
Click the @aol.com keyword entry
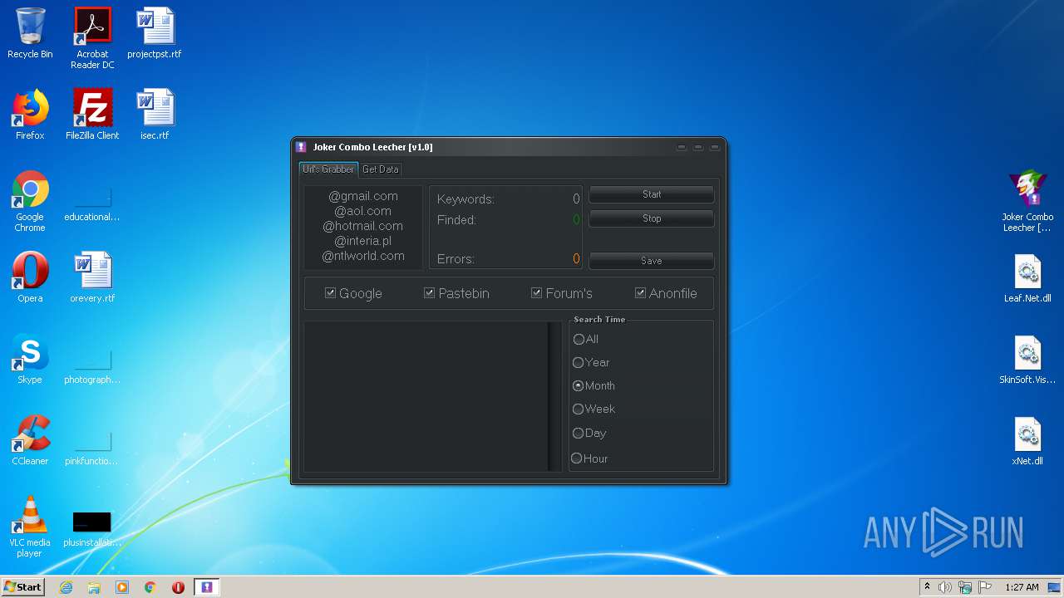[x=363, y=211]
